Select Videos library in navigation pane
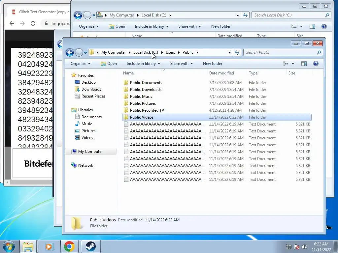The image size is (338, 253). point(87,138)
